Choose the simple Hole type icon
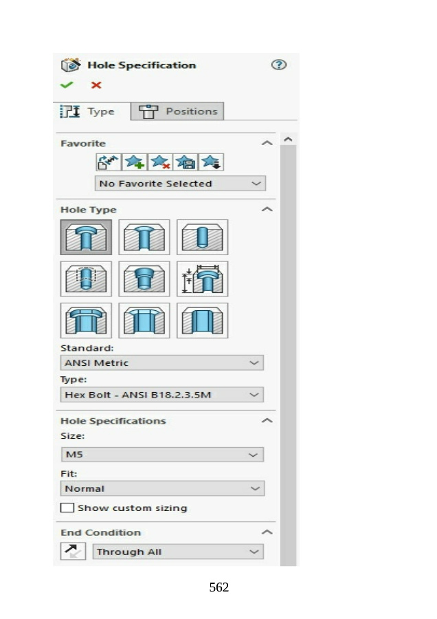437x619 pixels. click(202, 237)
